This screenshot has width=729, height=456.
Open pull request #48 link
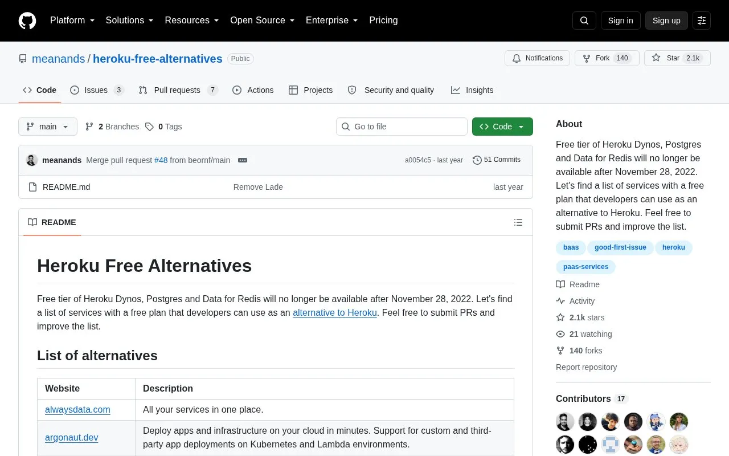161,160
